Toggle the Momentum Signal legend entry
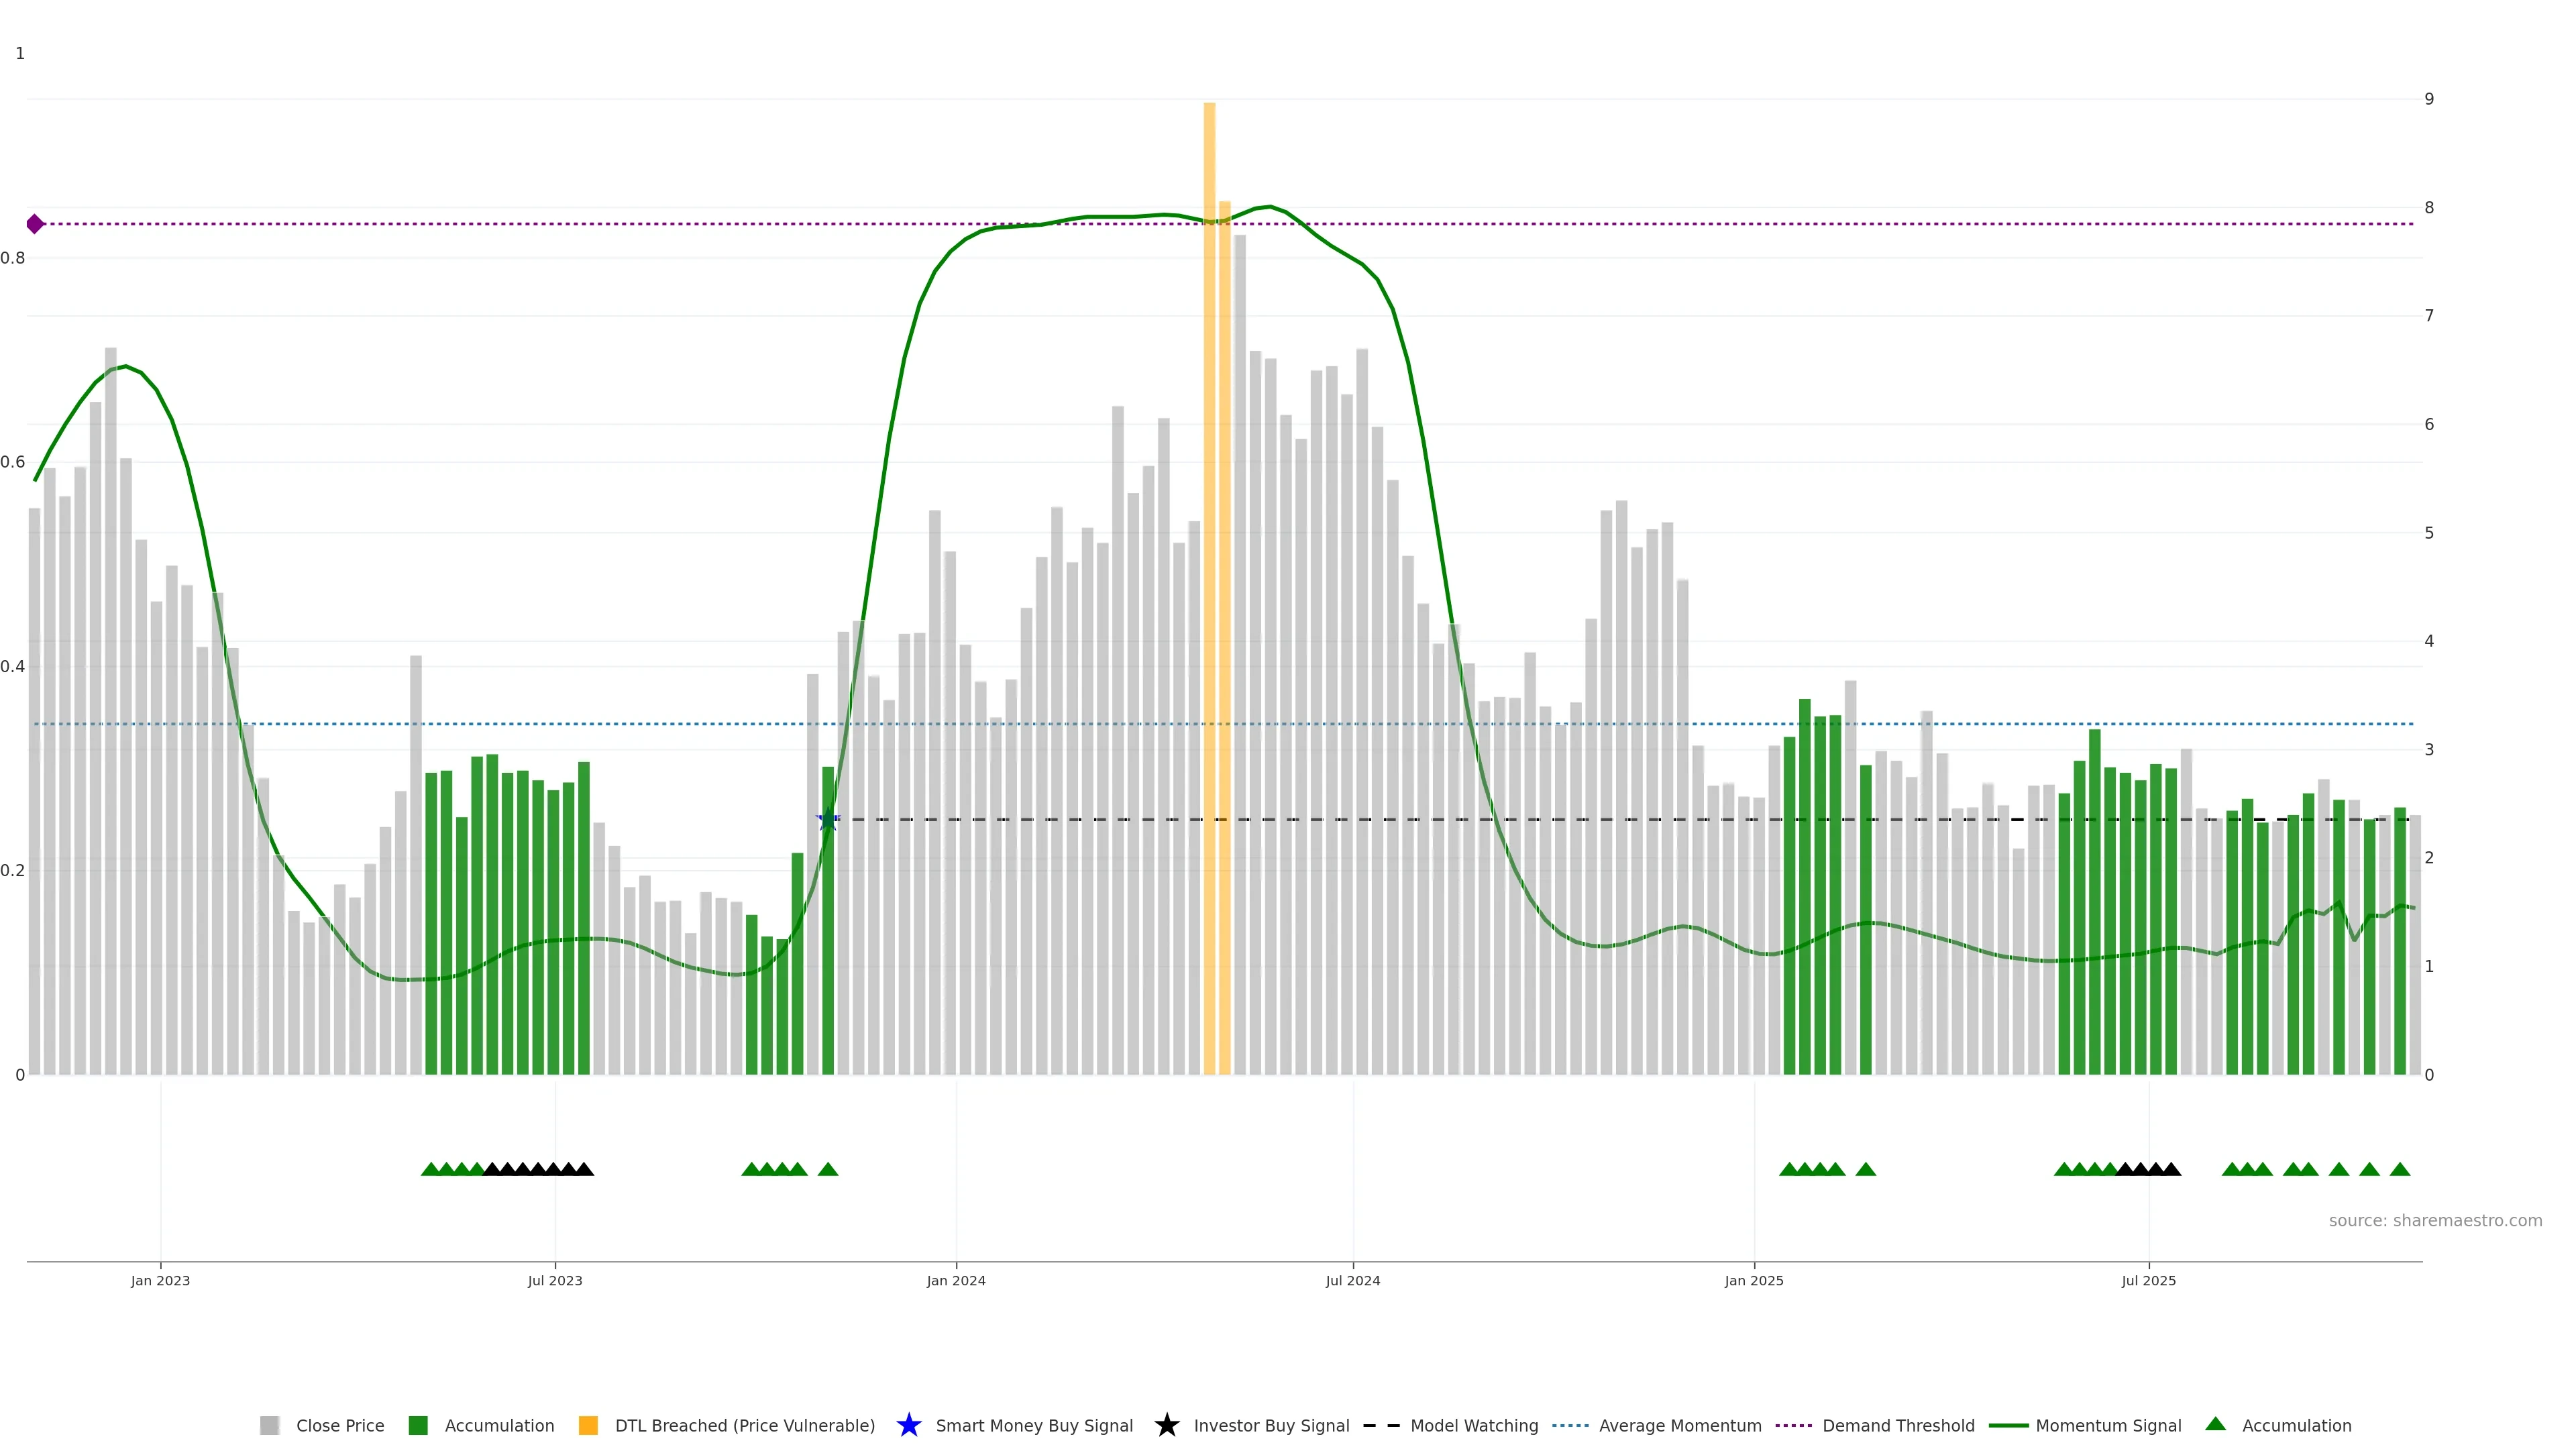This screenshot has width=2576, height=1449. (x=2108, y=1425)
